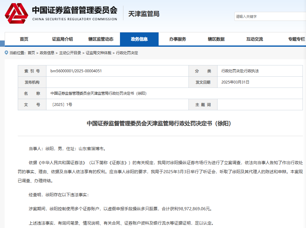Click the search keyword input field

(x=270, y=17)
